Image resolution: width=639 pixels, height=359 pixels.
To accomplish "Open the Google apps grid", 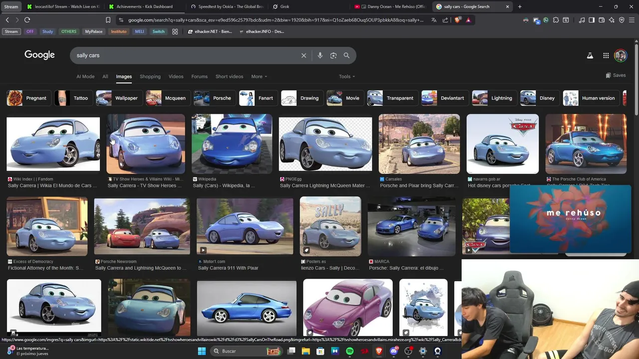I will tap(606, 56).
